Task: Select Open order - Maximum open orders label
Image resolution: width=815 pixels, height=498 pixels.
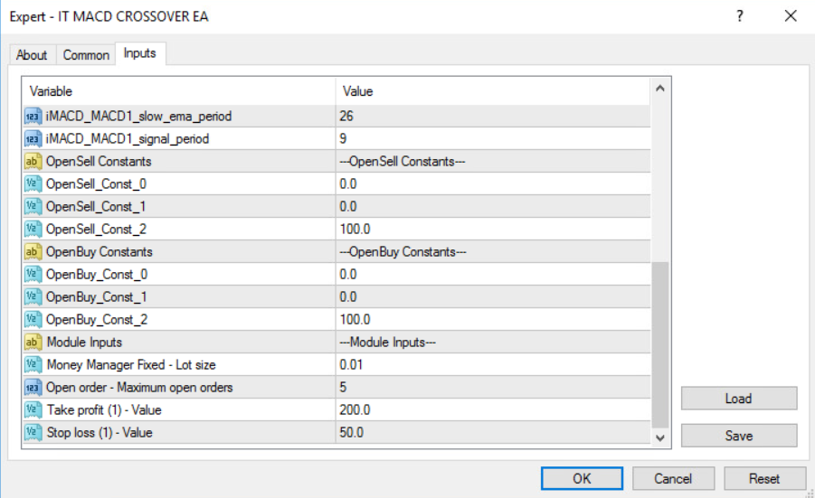Action: 139,388
